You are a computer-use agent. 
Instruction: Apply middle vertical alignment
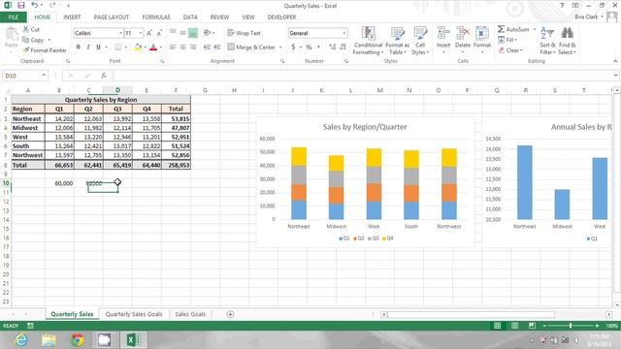[x=182, y=33]
